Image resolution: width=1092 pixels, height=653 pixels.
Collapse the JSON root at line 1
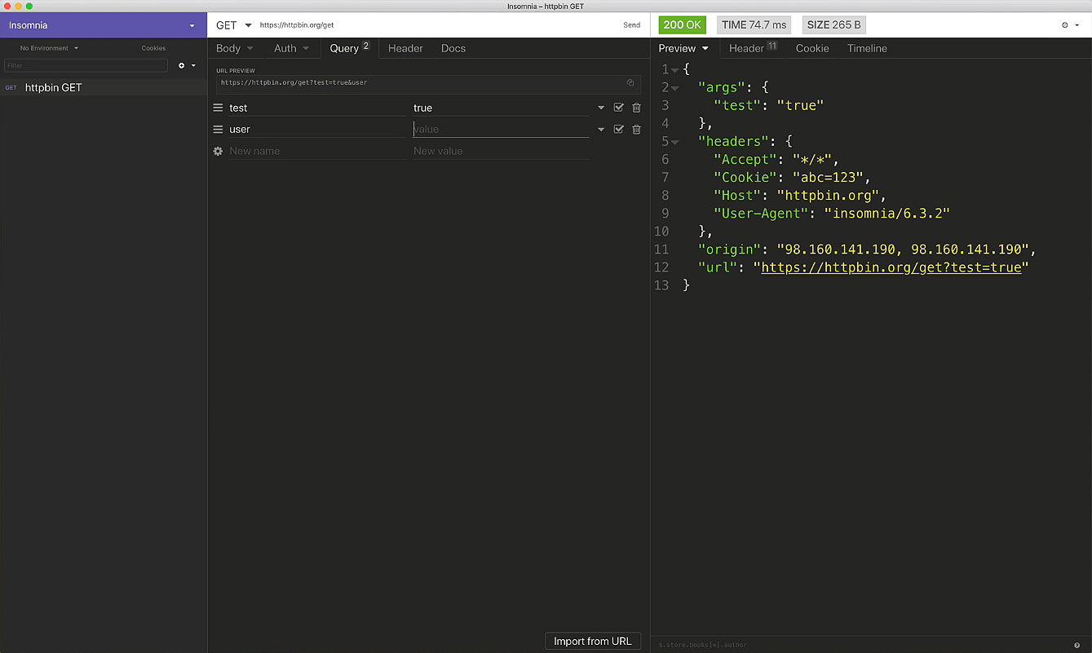[x=675, y=70]
